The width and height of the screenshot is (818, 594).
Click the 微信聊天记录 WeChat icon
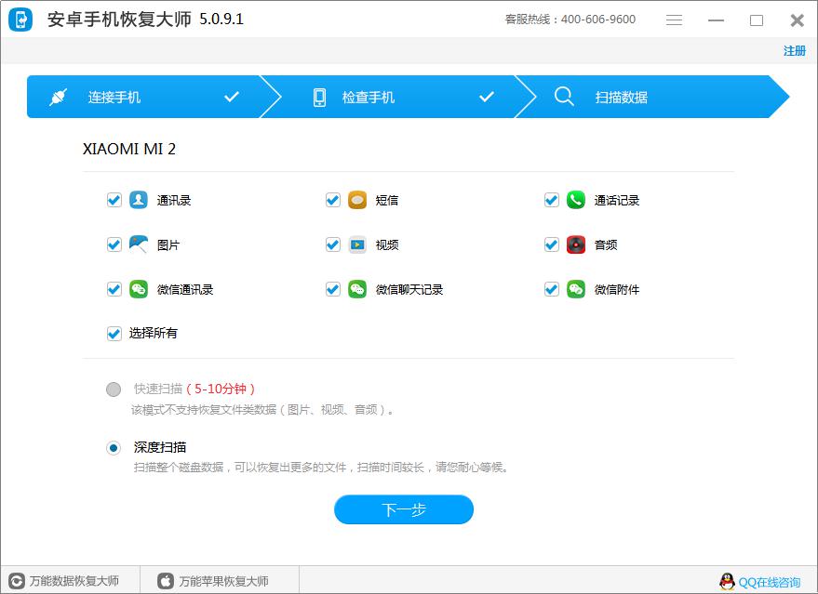[357, 289]
